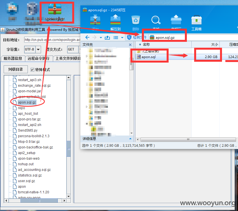Viewport: 238px width, 211px height.
Task: Select percona-toolkit-2.1.3 in file tree
Action: [34, 136]
